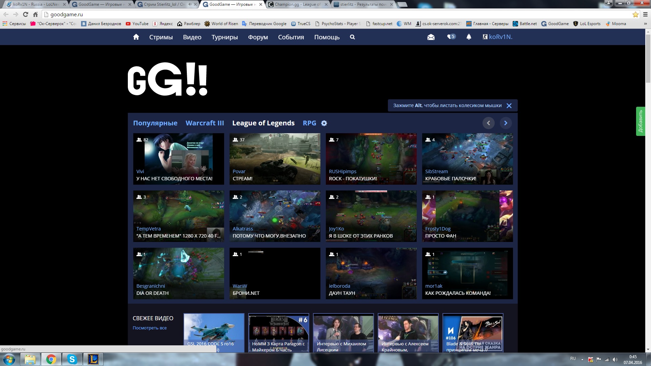
Task: Open Skype from the taskbar
Action: tap(72, 359)
